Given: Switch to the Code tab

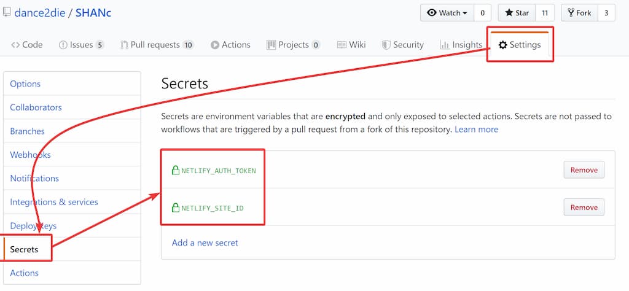Looking at the screenshot, I should pos(27,45).
